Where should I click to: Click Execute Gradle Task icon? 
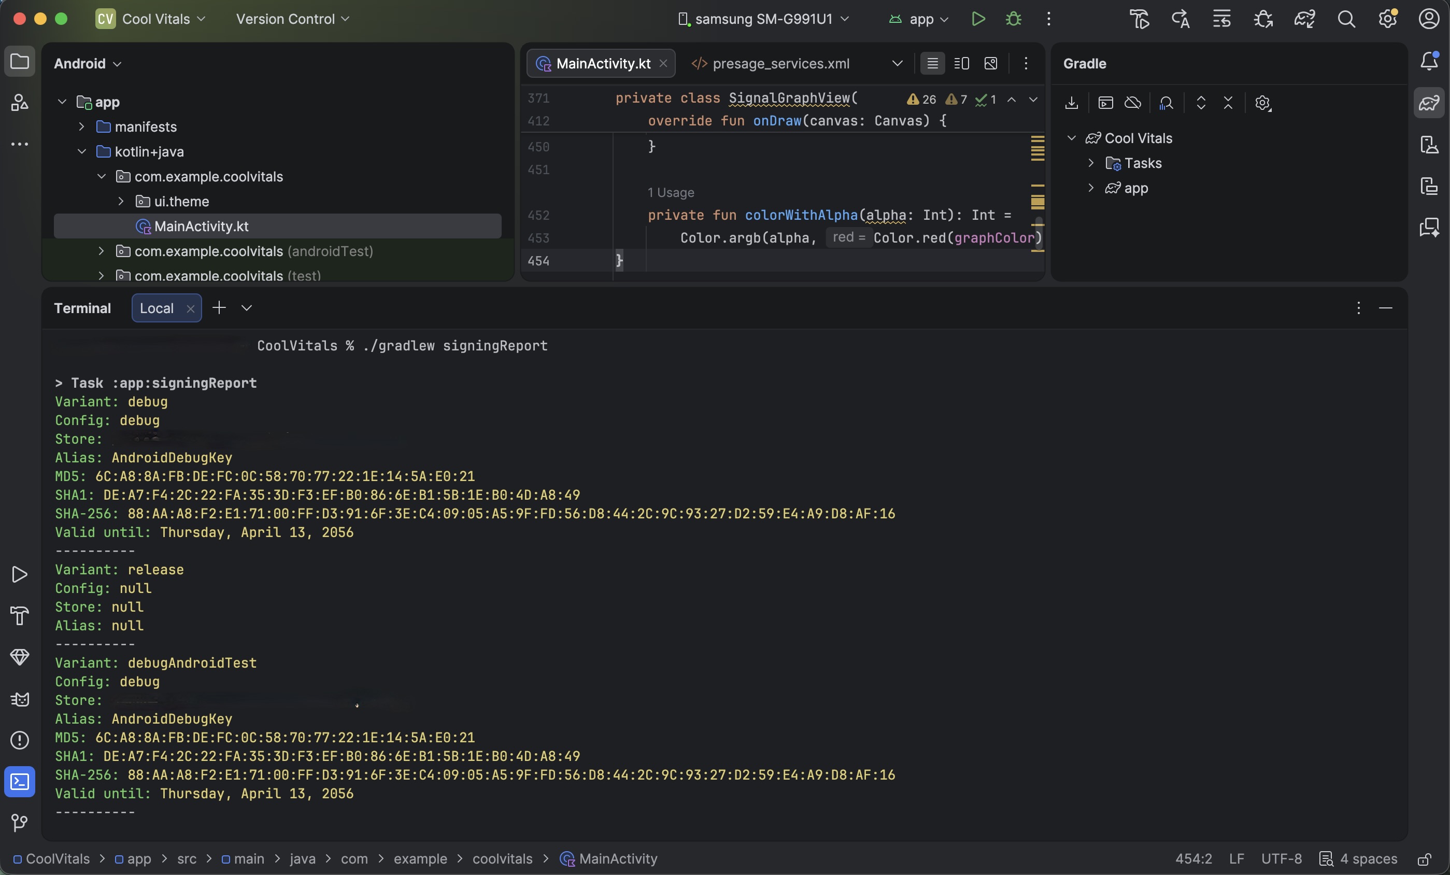point(1106,103)
